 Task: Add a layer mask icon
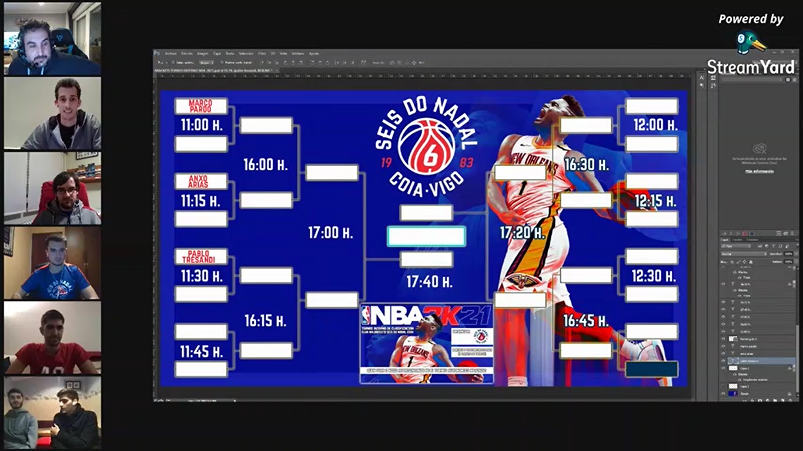[760, 400]
